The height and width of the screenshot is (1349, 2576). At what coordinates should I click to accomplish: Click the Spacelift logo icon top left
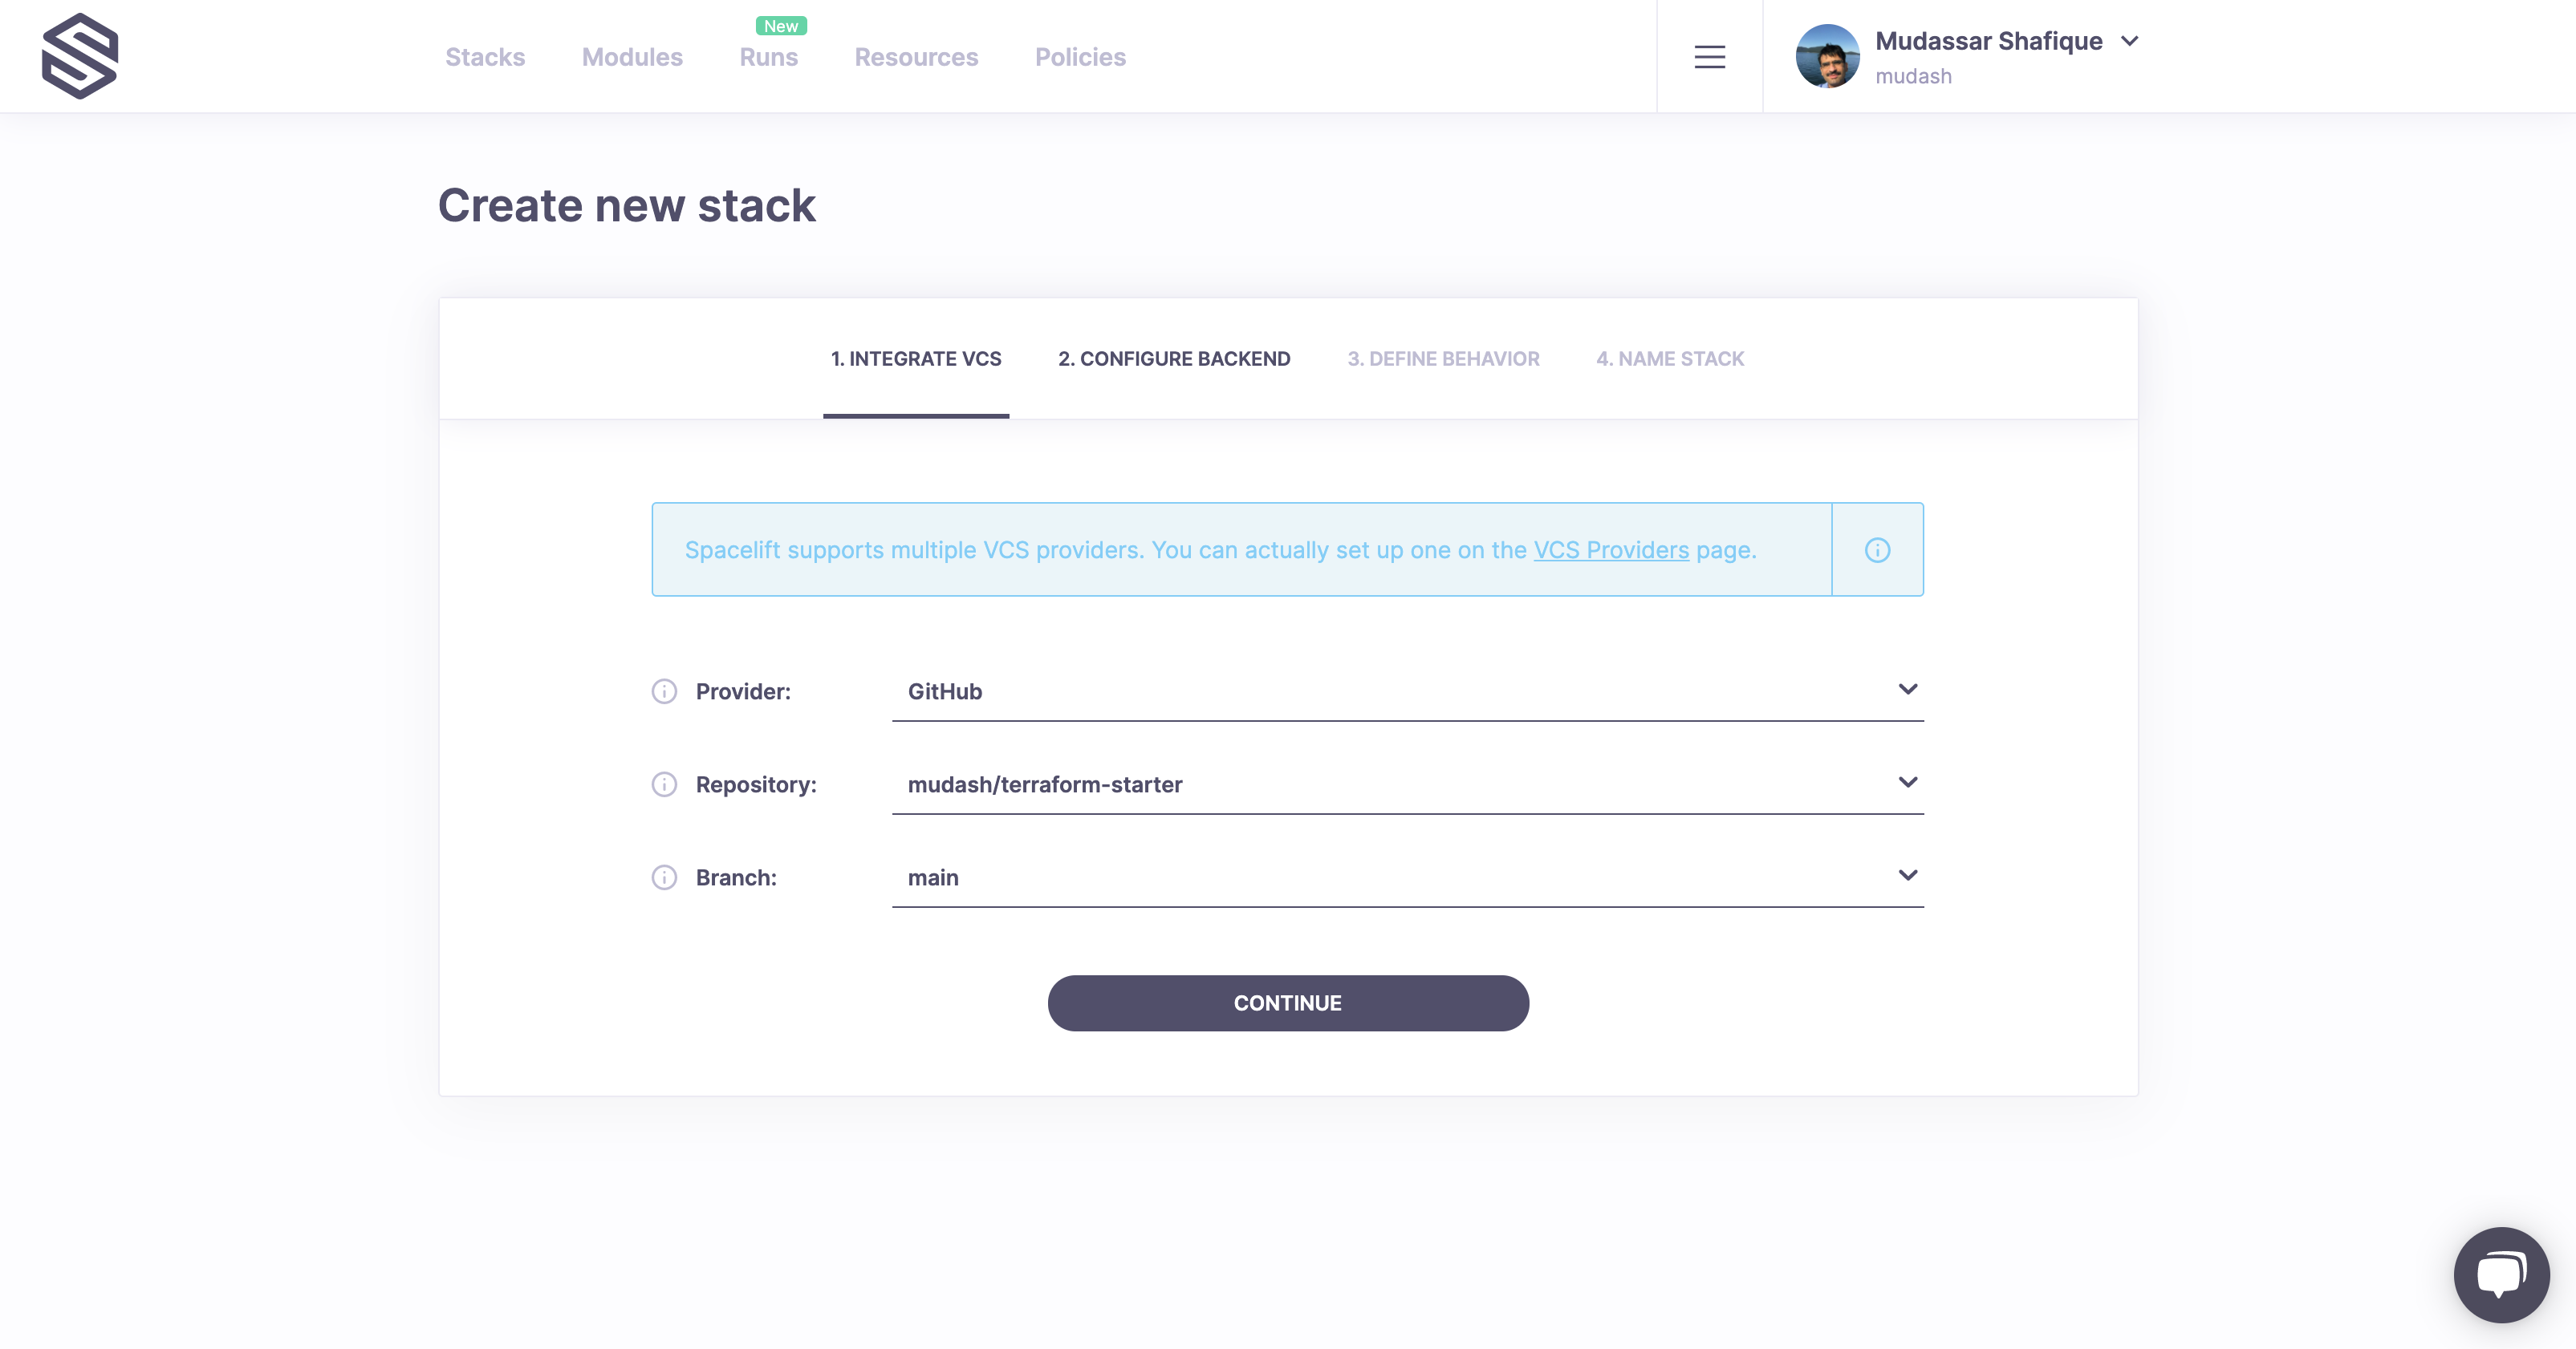(x=82, y=56)
